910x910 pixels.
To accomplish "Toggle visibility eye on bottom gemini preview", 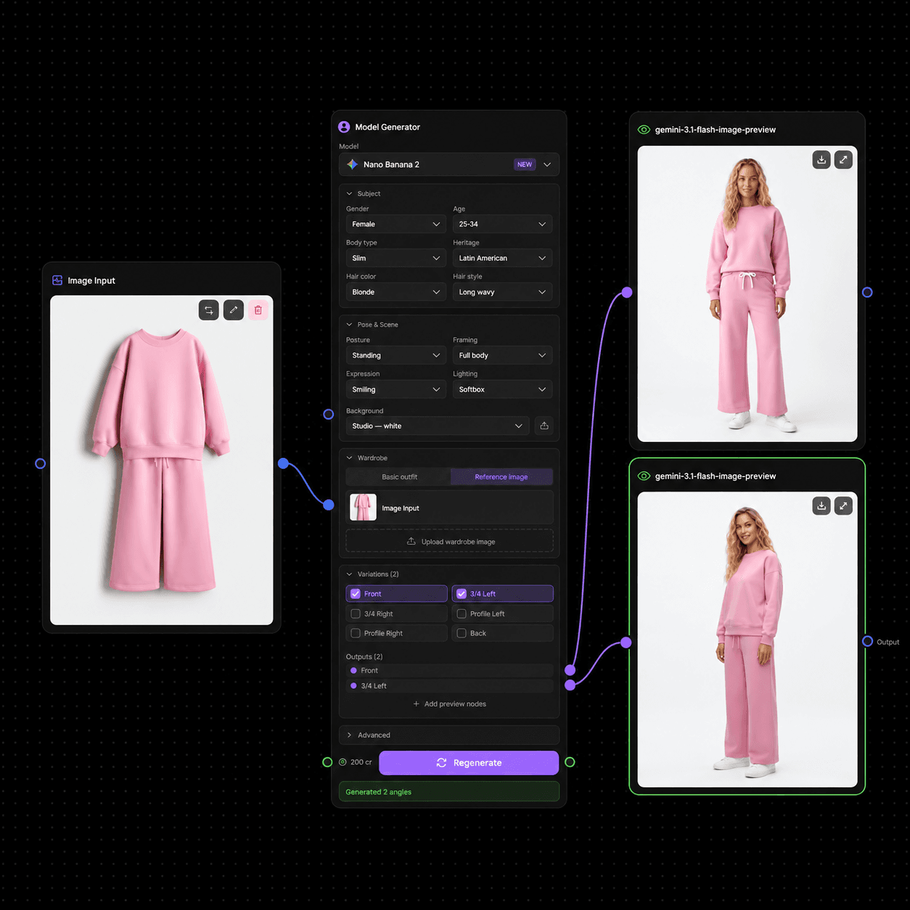I will click(644, 476).
